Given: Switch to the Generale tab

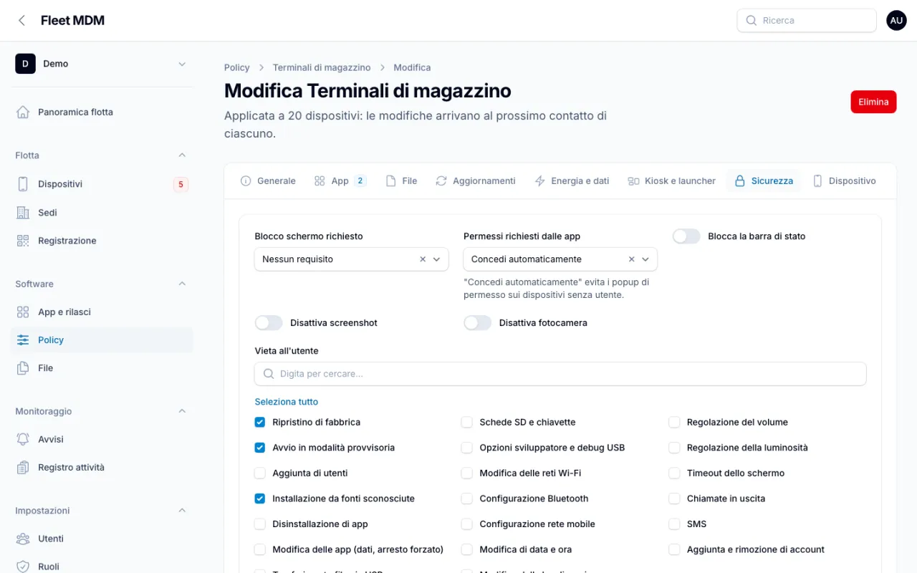Looking at the screenshot, I should coord(268,181).
